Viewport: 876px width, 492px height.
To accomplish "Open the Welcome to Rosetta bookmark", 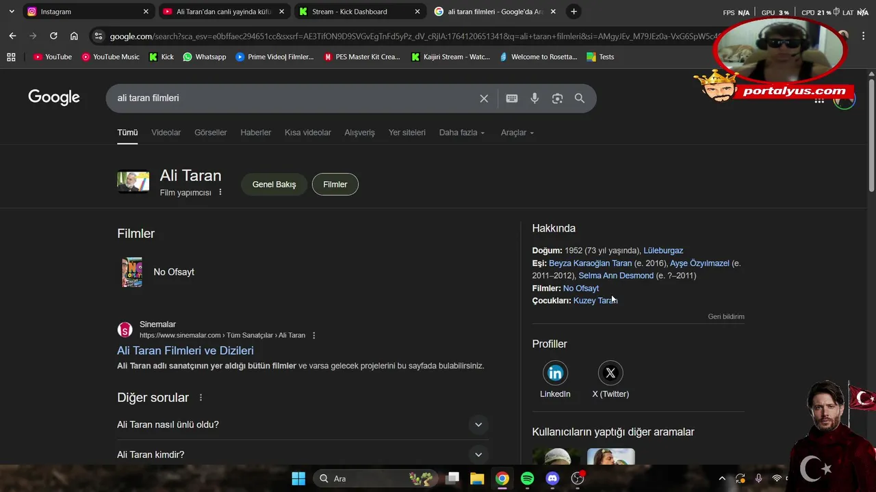I will click(539, 57).
